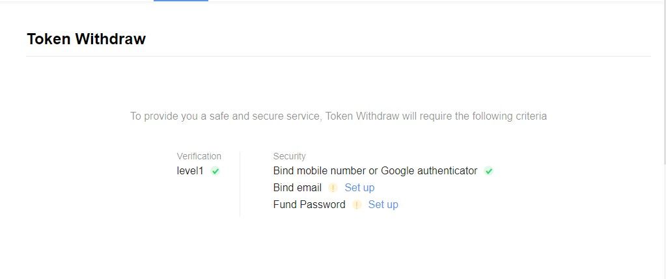
Task: Select the Verification column label
Action: point(199,156)
